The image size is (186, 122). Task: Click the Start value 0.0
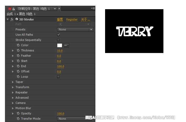(x=59, y=61)
